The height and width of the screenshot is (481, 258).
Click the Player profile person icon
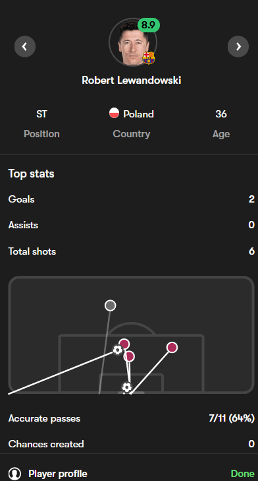14,474
